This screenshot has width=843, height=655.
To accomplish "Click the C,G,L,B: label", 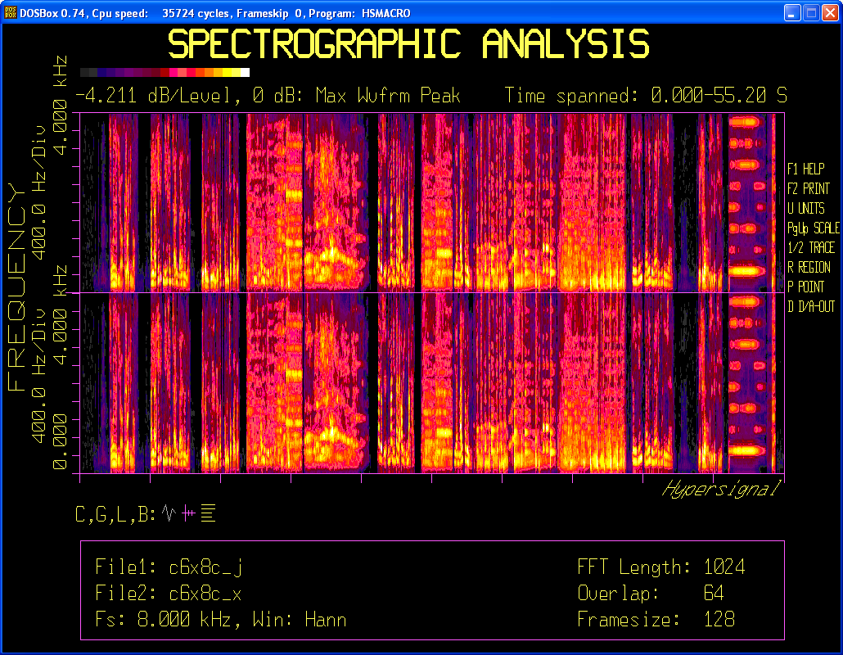I will tap(115, 514).
